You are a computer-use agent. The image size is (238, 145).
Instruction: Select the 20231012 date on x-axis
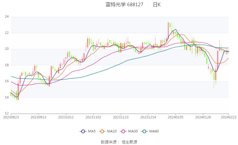(66, 117)
